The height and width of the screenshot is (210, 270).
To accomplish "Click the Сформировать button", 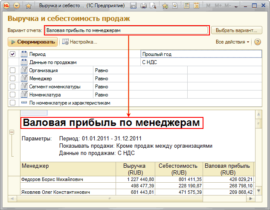I will point(32,42).
